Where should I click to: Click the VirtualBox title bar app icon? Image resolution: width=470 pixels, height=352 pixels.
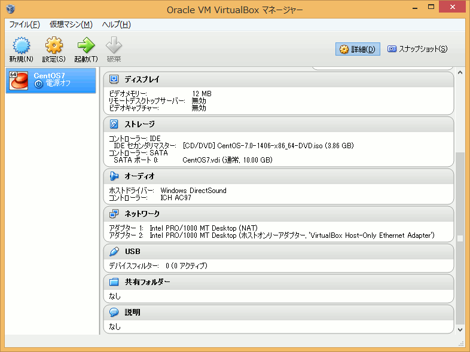(x=10, y=10)
